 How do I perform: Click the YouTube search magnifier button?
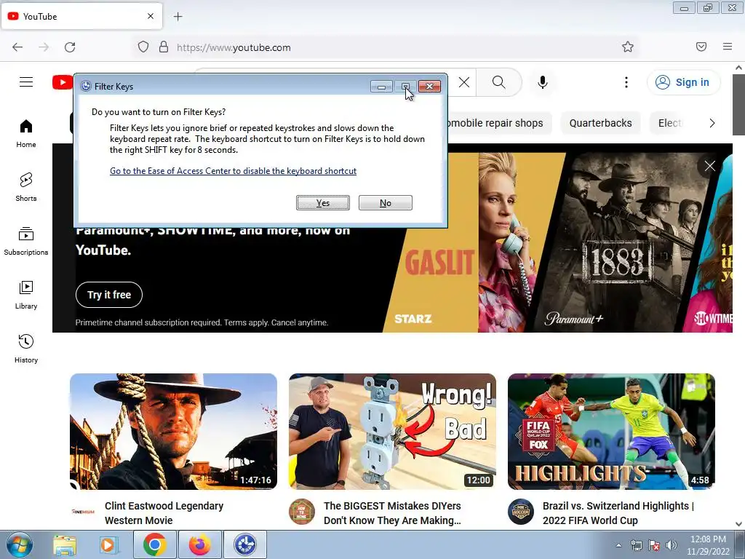click(499, 82)
